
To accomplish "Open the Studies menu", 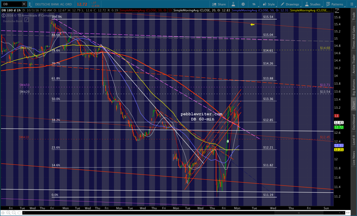I will point(313,4).
